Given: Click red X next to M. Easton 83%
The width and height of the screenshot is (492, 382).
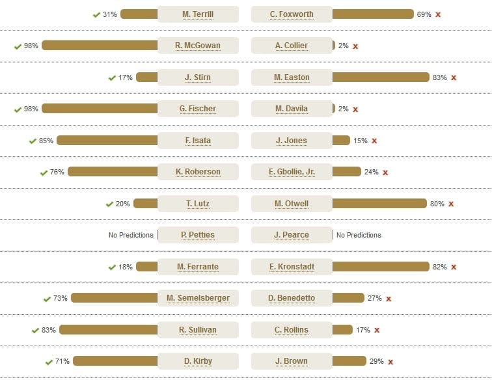Looking at the screenshot, I should (454, 77).
